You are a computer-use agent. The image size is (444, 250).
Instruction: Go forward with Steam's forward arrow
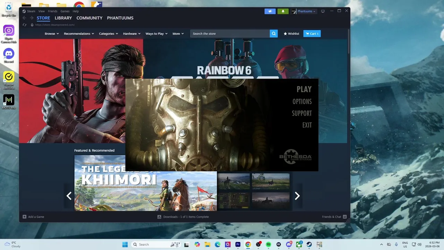pyautogui.click(x=32, y=18)
